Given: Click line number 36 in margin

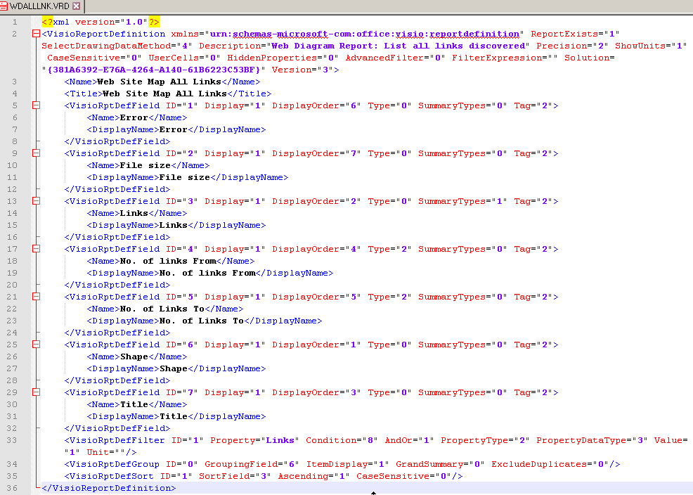Looking at the screenshot, I should pyautogui.click(x=12, y=488).
